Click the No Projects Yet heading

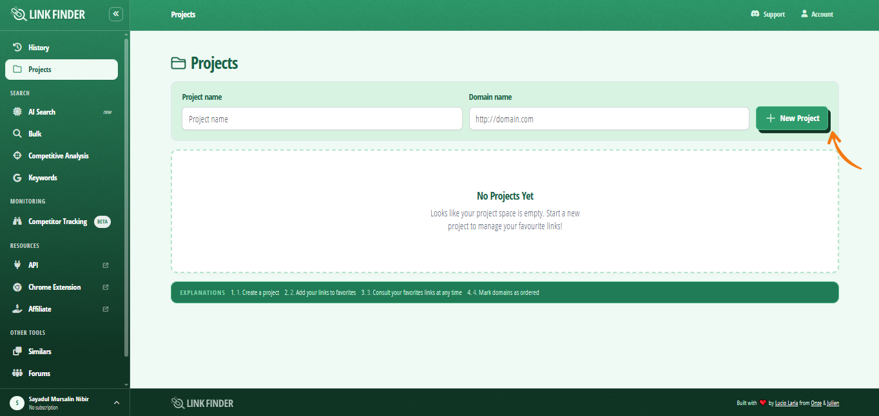(505, 196)
